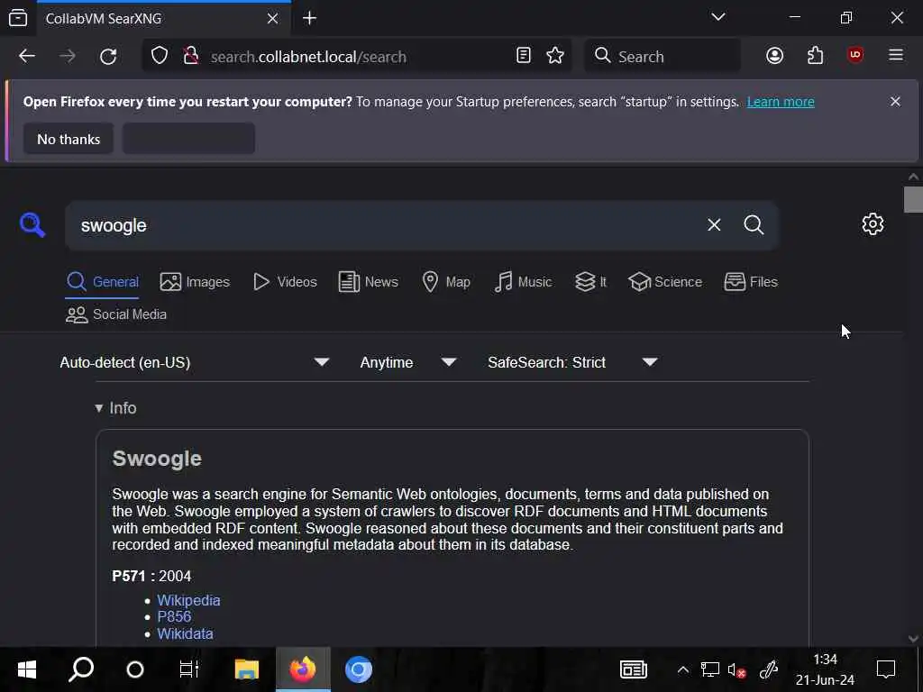
Task: Close the CollabVM SearXNG tab
Action: (x=272, y=19)
